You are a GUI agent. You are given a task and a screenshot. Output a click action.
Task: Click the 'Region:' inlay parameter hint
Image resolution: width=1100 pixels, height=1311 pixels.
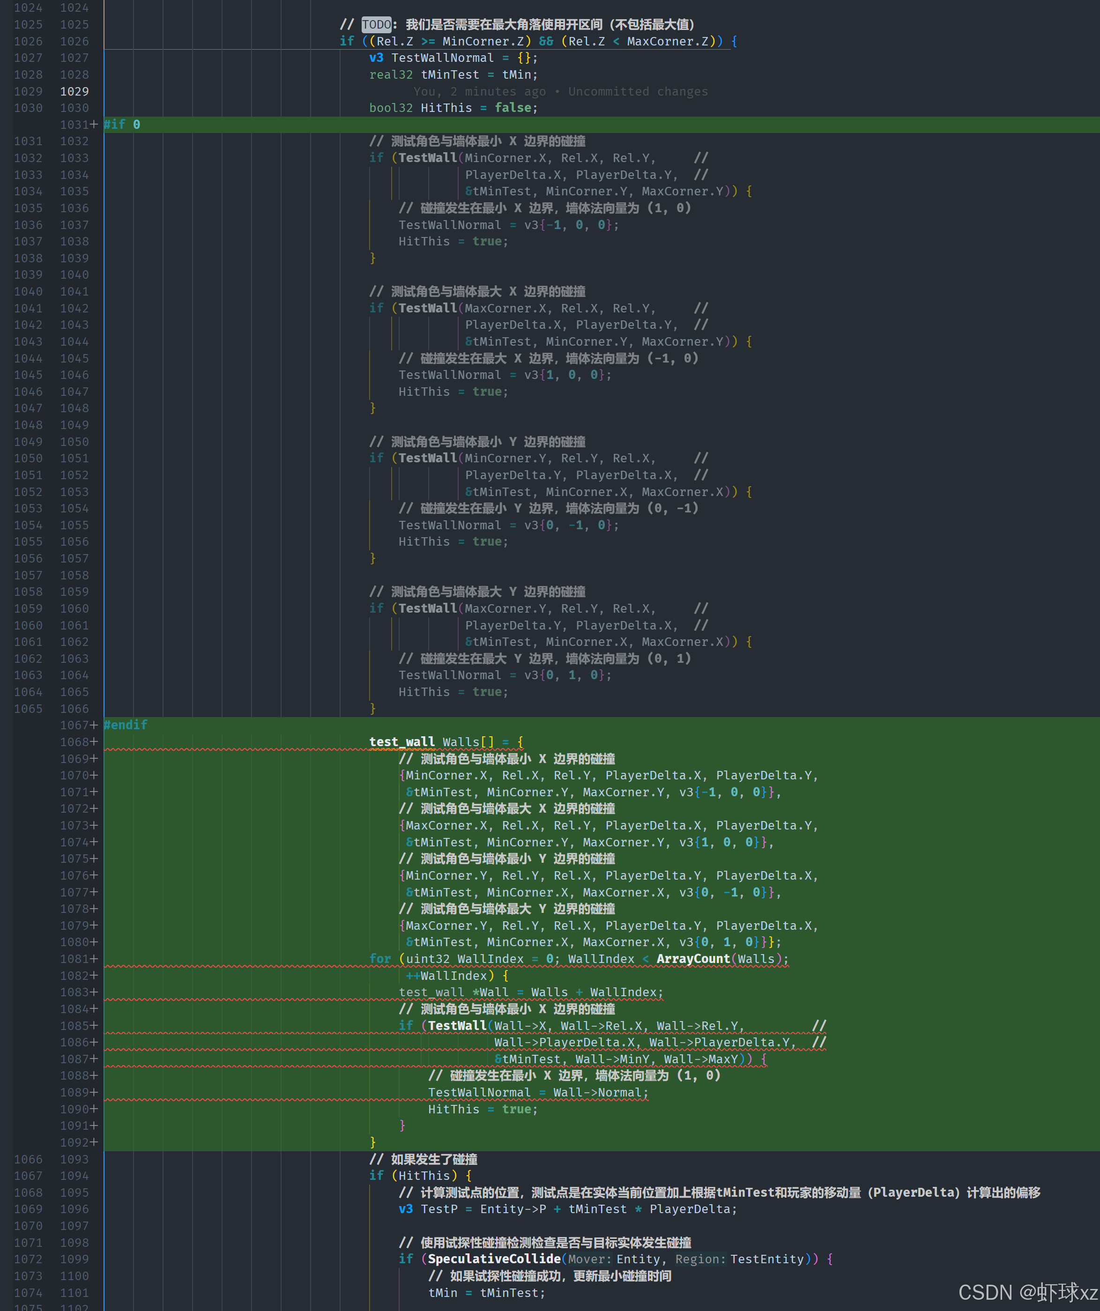[701, 1259]
